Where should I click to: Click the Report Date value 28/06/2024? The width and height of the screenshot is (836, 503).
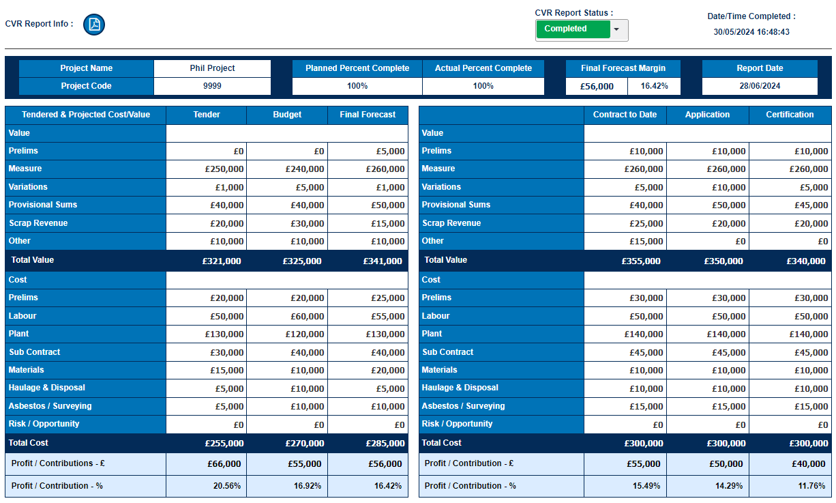point(760,86)
